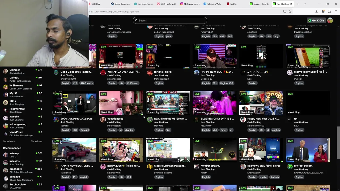The width and height of the screenshot is (340, 191).
Task: Expand the browser tab list chevron
Action: point(305,4)
